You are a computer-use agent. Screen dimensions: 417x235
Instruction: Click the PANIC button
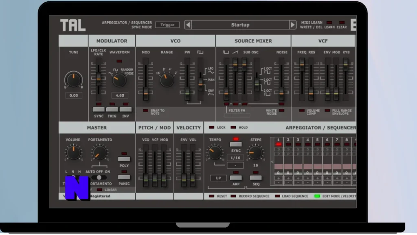click(x=124, y=177)
